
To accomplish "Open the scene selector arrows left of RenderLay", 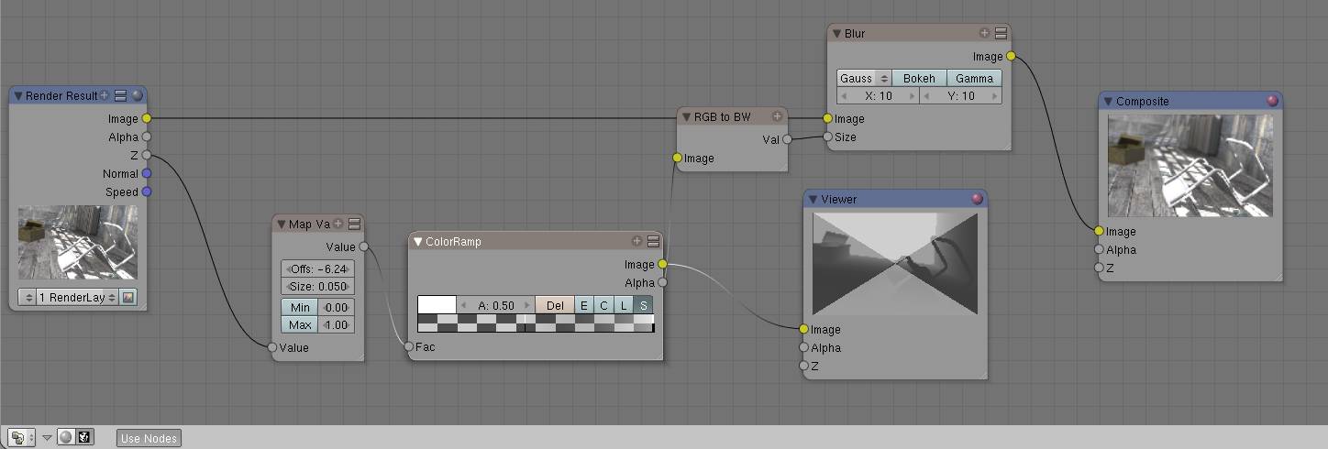I will click(x=27, y=297).
